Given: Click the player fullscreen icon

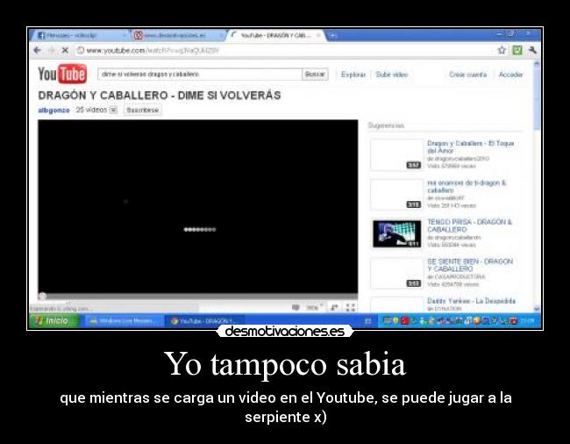Looking at the screenshot, I should pos(351,308).
